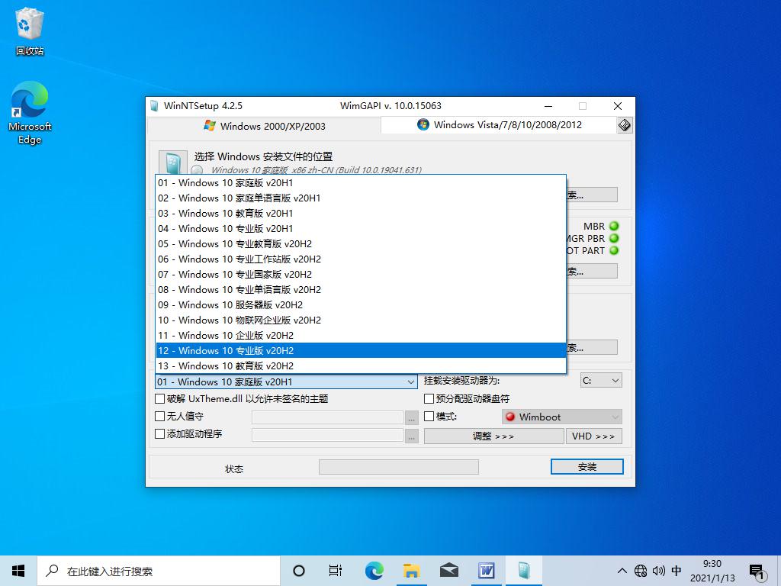This screenshot has width=781, height=586.
Task: Open the C: mount drive dropdown
Action: coord(601,380)
